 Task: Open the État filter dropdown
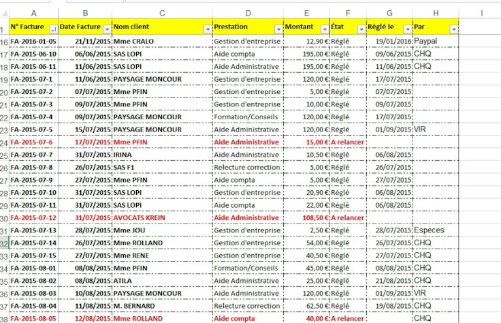pyautogui.click(x=361, y=29)
